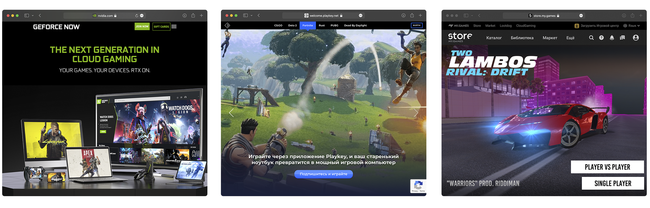Add a new tab in the playkey.net window
Image resolution: width=650 pixels, height=208 pixels.
(x=420, y=16)
